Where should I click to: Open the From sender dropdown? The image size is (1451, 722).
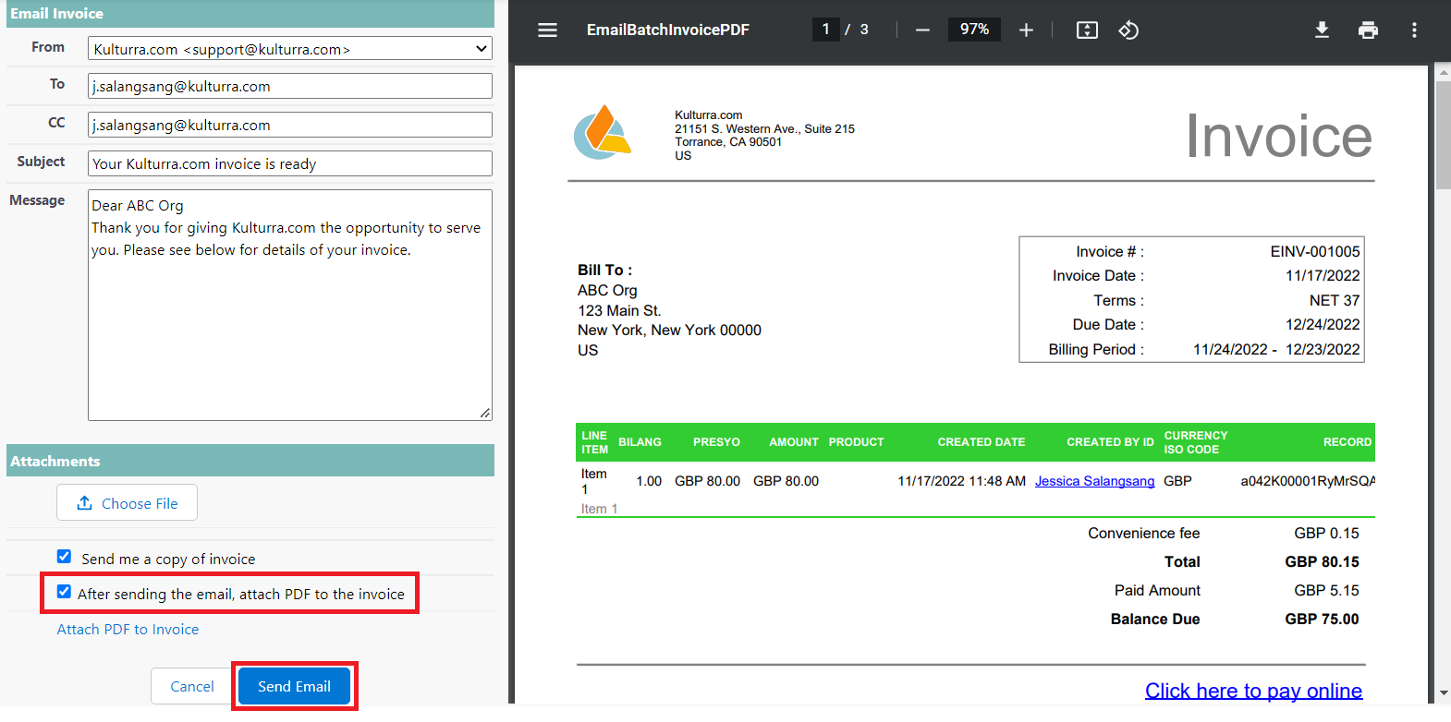pyautogui.click(x=290, y=49)
